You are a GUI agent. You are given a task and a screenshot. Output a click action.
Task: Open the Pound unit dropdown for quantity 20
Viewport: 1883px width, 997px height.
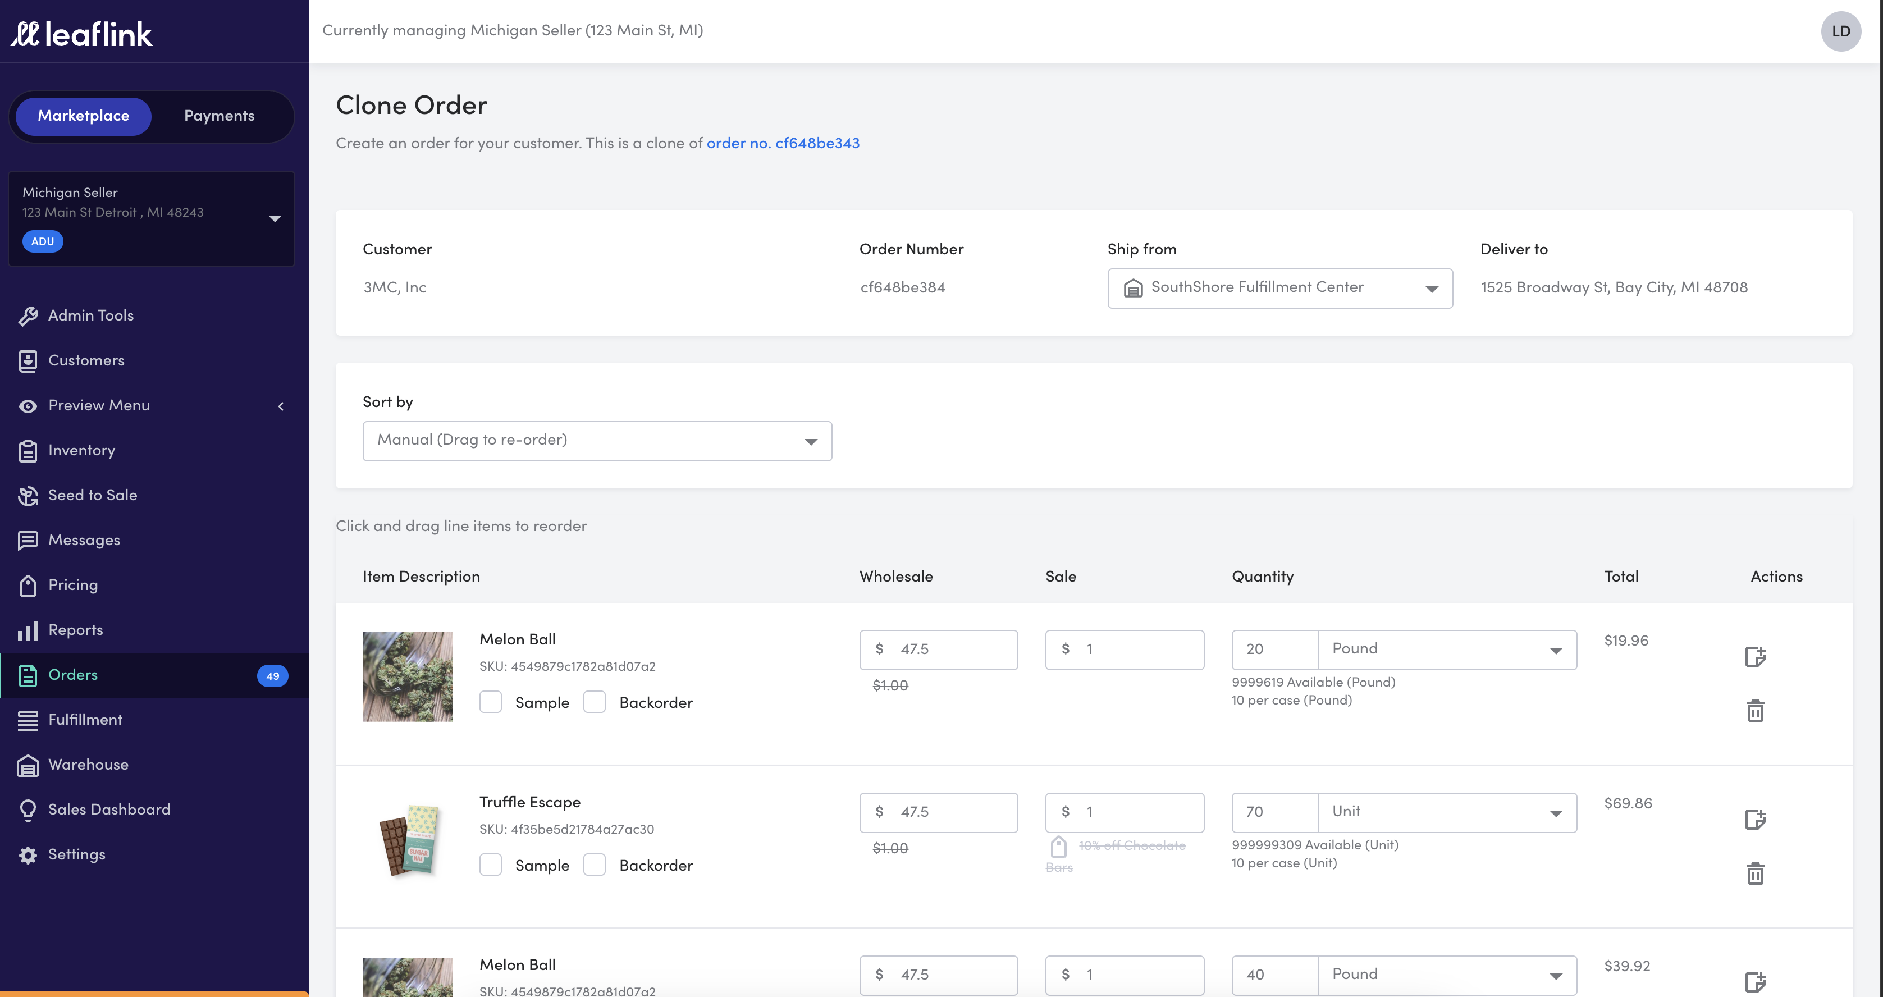tap(1447, 650)
